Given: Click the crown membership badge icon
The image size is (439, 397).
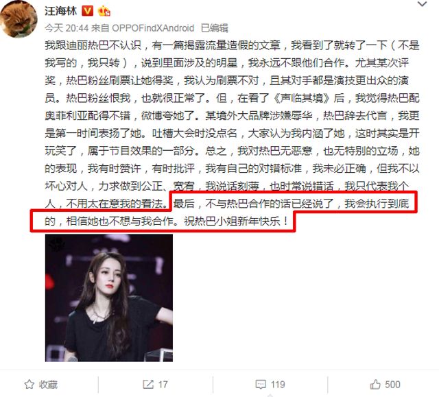Looking at the screenshot, I should (x=104, y=11).
